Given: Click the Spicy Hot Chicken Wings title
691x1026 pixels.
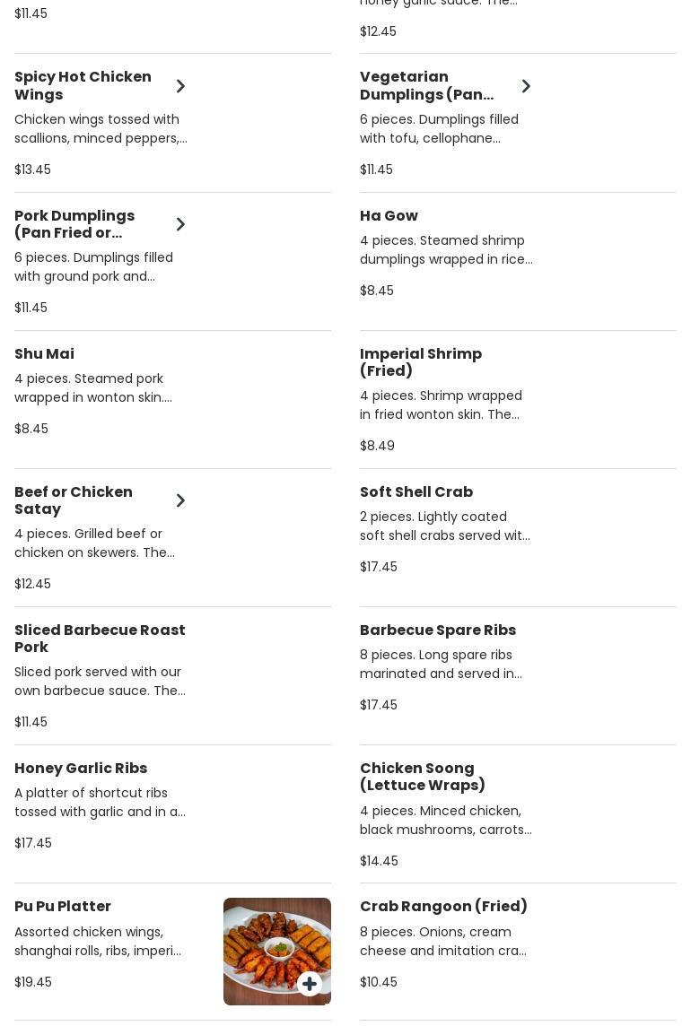Looking at the screenshot, I should coord(83,86).
